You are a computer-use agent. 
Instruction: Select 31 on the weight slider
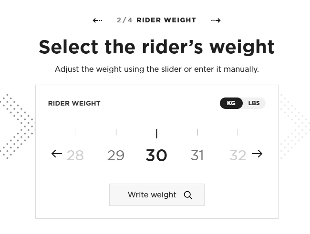tap(197, 156)
